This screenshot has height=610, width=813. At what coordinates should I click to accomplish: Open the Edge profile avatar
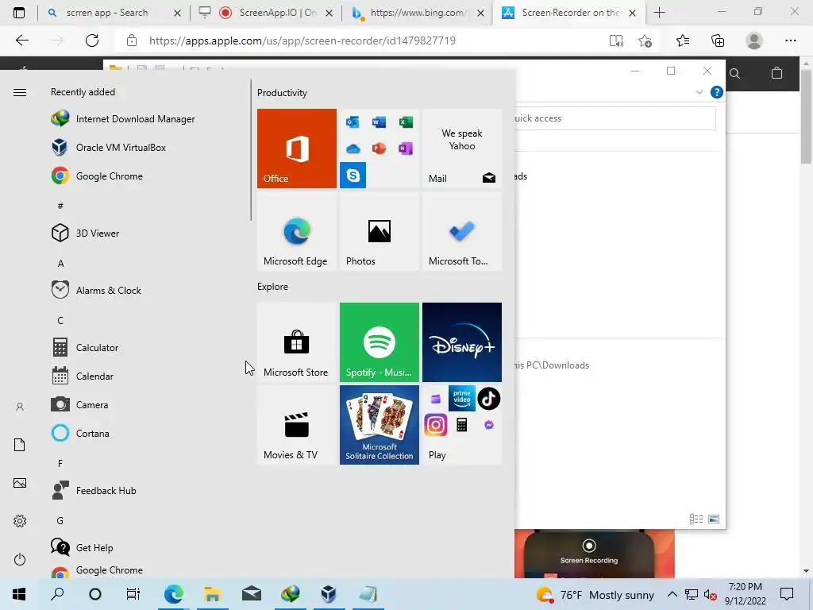[x=754, y=41]
